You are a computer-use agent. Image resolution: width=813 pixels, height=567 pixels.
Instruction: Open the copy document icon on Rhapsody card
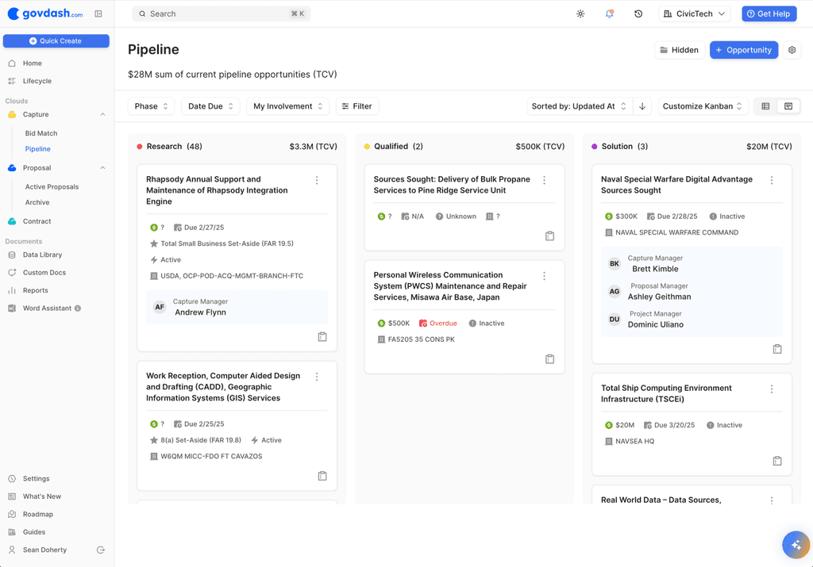pos(322,336)
